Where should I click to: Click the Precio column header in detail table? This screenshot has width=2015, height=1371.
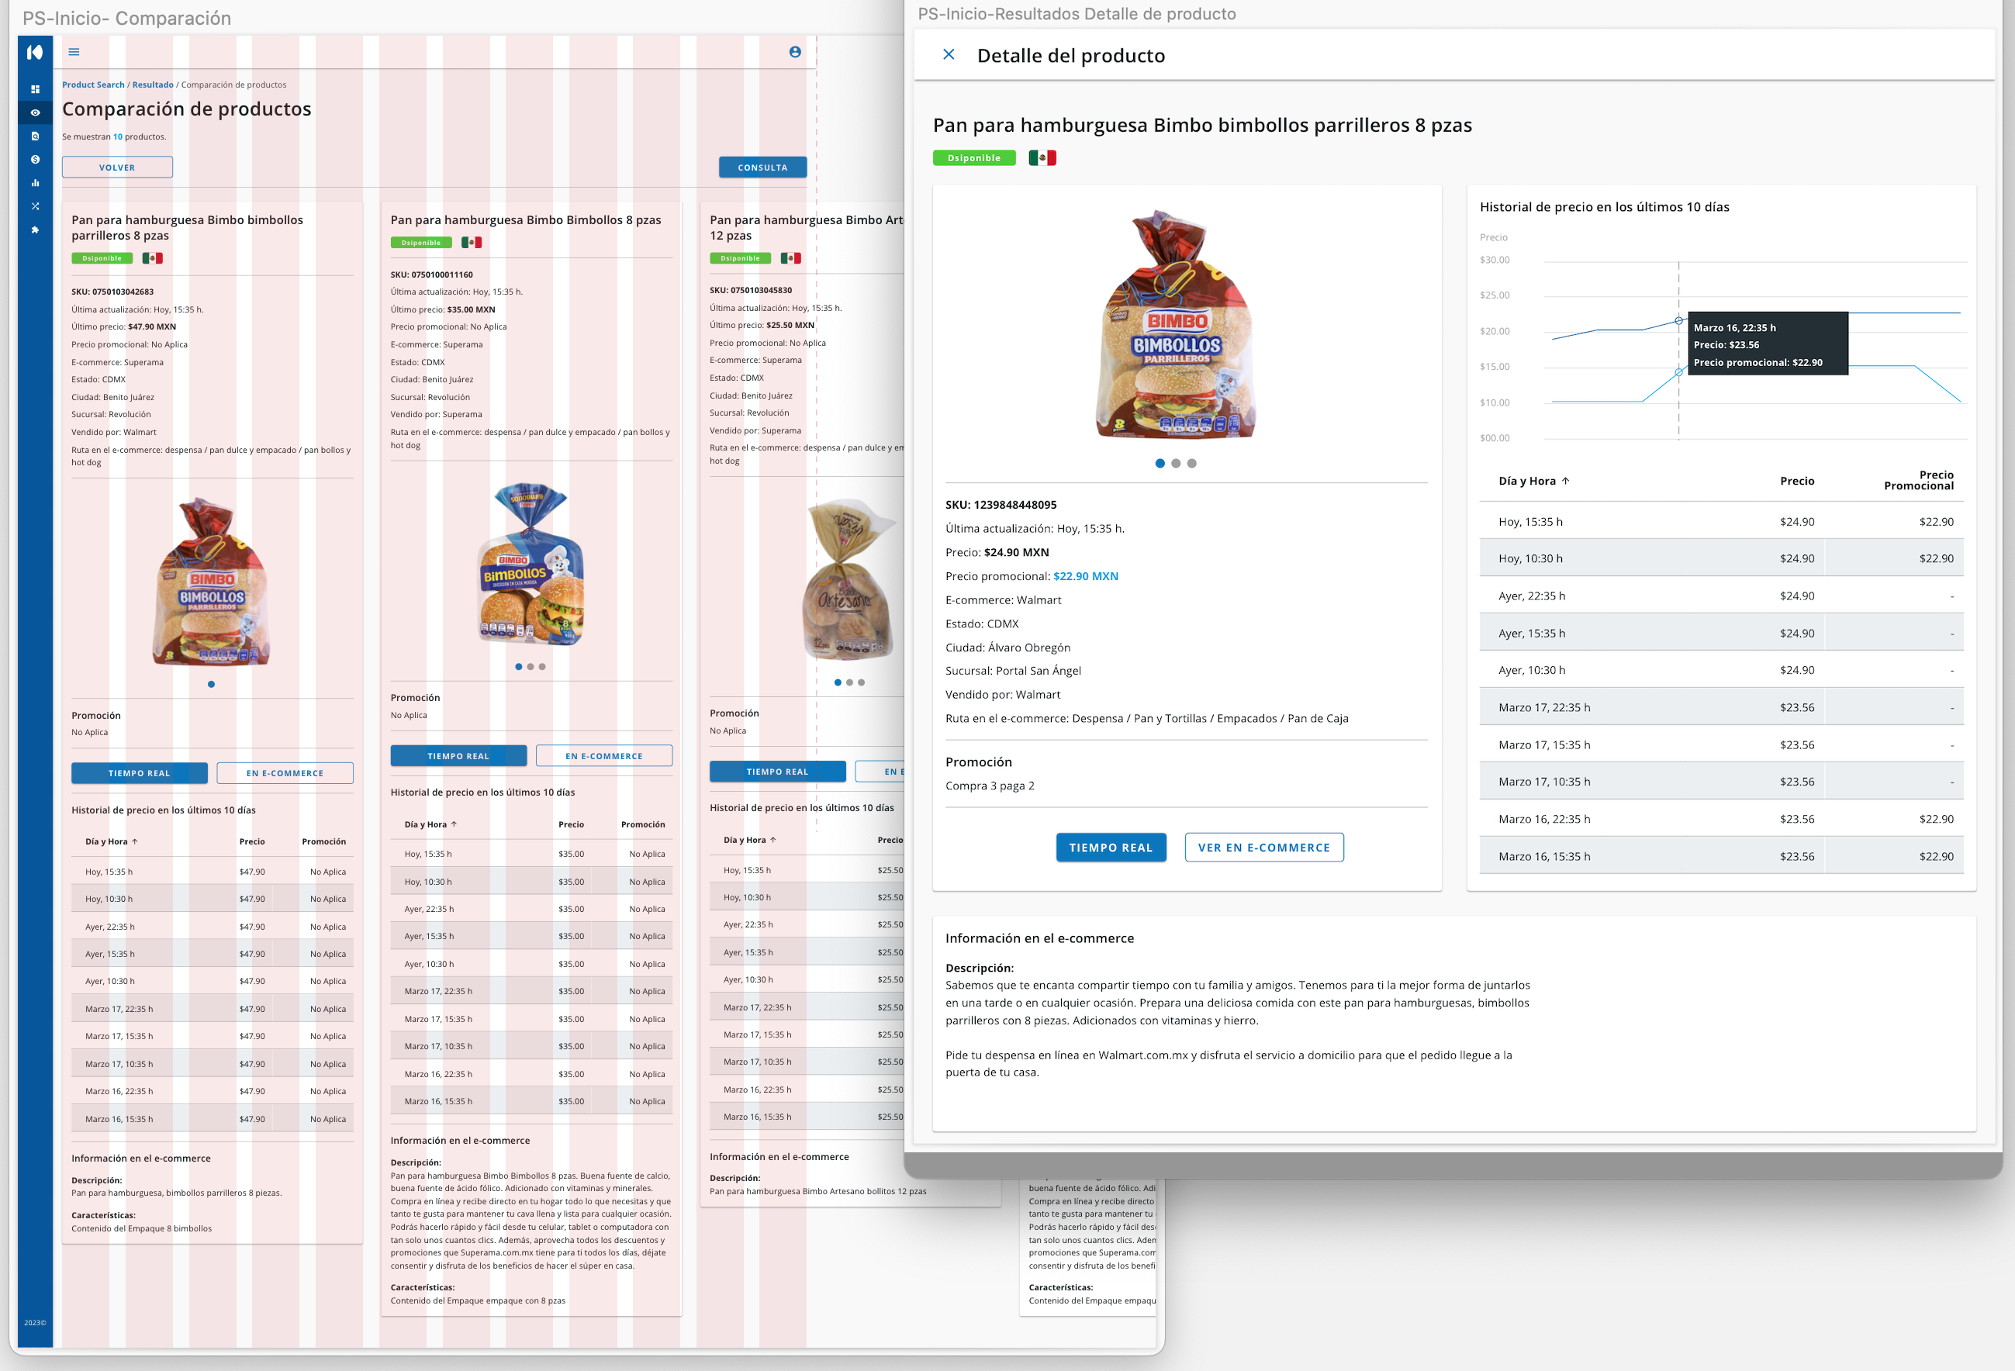[1796, 481]
